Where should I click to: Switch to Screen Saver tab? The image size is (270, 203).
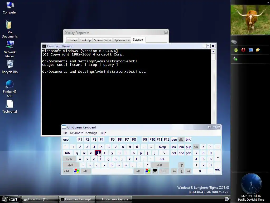click(x=103, y=40)
